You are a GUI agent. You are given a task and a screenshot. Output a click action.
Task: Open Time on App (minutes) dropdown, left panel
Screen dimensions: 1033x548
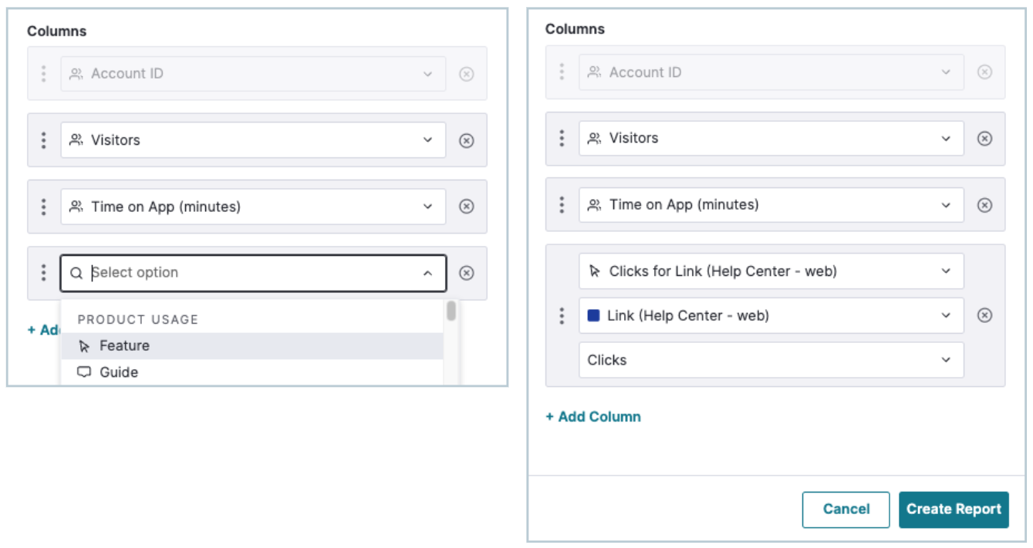click(x=253, y=207)
